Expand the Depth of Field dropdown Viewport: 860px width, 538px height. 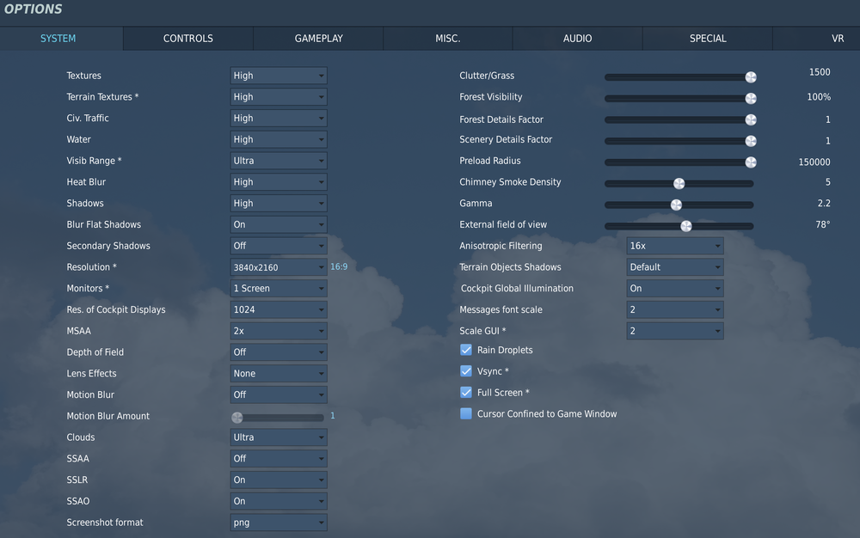pyautogui.click(x=279, y=352)
